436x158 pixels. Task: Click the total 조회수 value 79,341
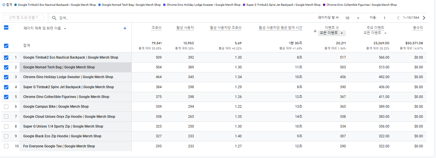156,43
